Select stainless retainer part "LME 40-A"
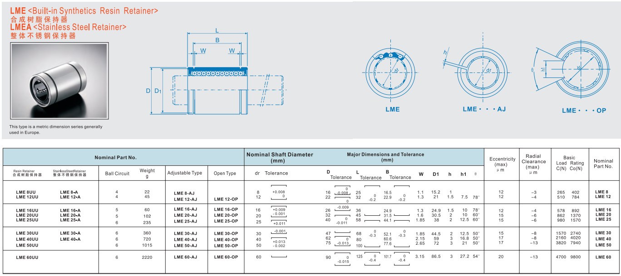Image resolution: width=621 pixels, height=276 pixels. 70,239
